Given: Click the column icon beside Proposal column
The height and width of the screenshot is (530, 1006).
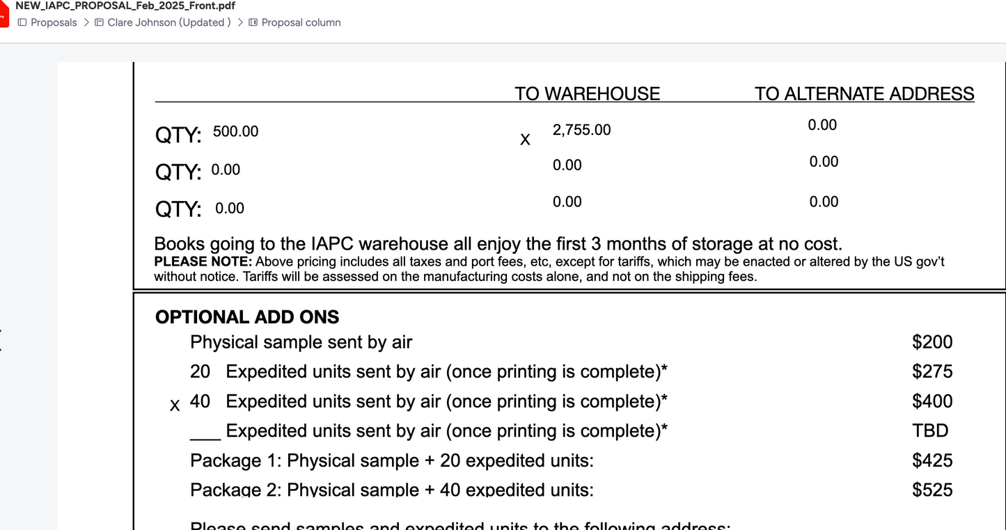Looking at the screenshot, I should pos(253,22).
